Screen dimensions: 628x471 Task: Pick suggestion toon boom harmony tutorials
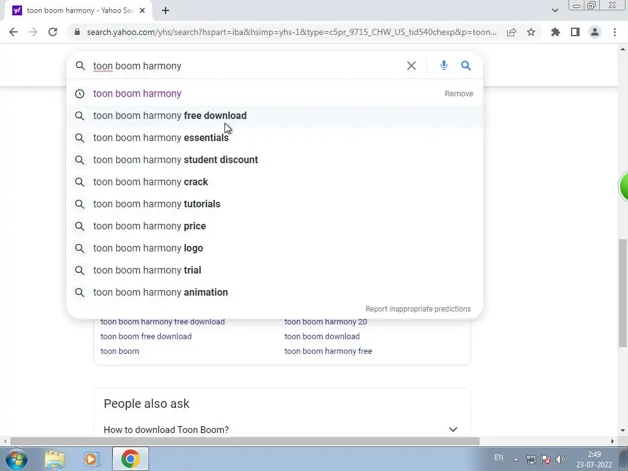[x=274, y=204]
